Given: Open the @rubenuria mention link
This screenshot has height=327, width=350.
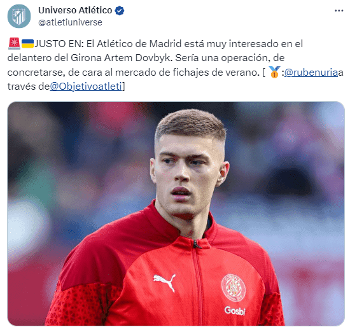Looking at the screenshot, I should (311, 73).
